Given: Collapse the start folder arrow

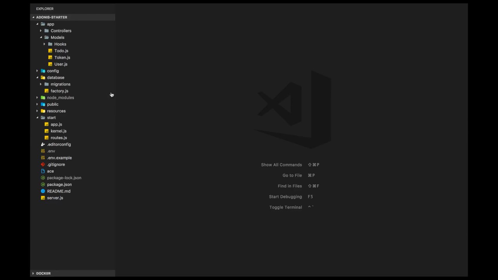Looking at the screenshot, I should coord(37,117).
